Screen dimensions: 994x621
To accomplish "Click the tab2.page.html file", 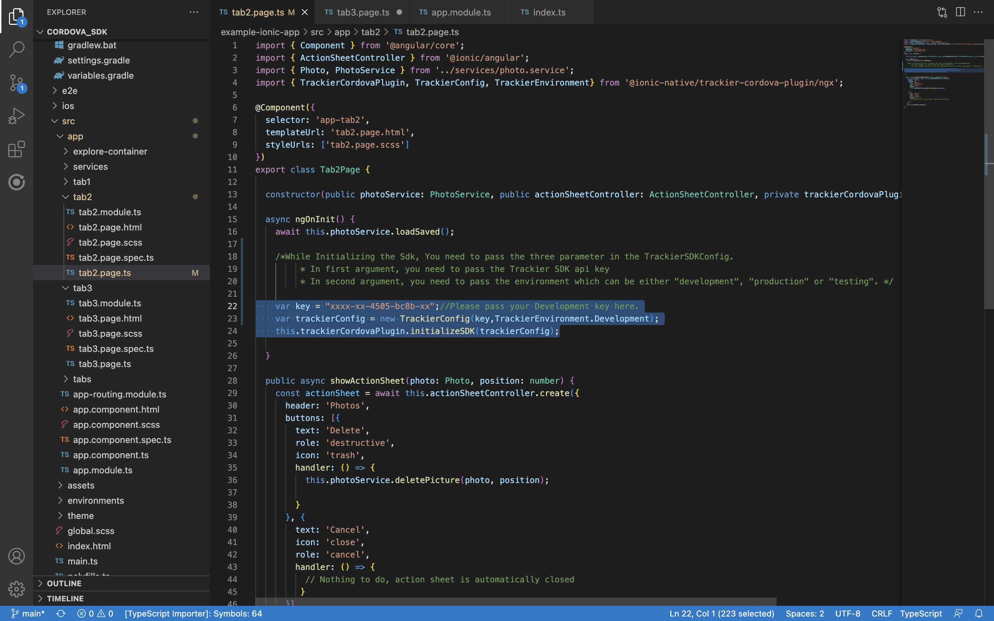I will tap(111, 227).
